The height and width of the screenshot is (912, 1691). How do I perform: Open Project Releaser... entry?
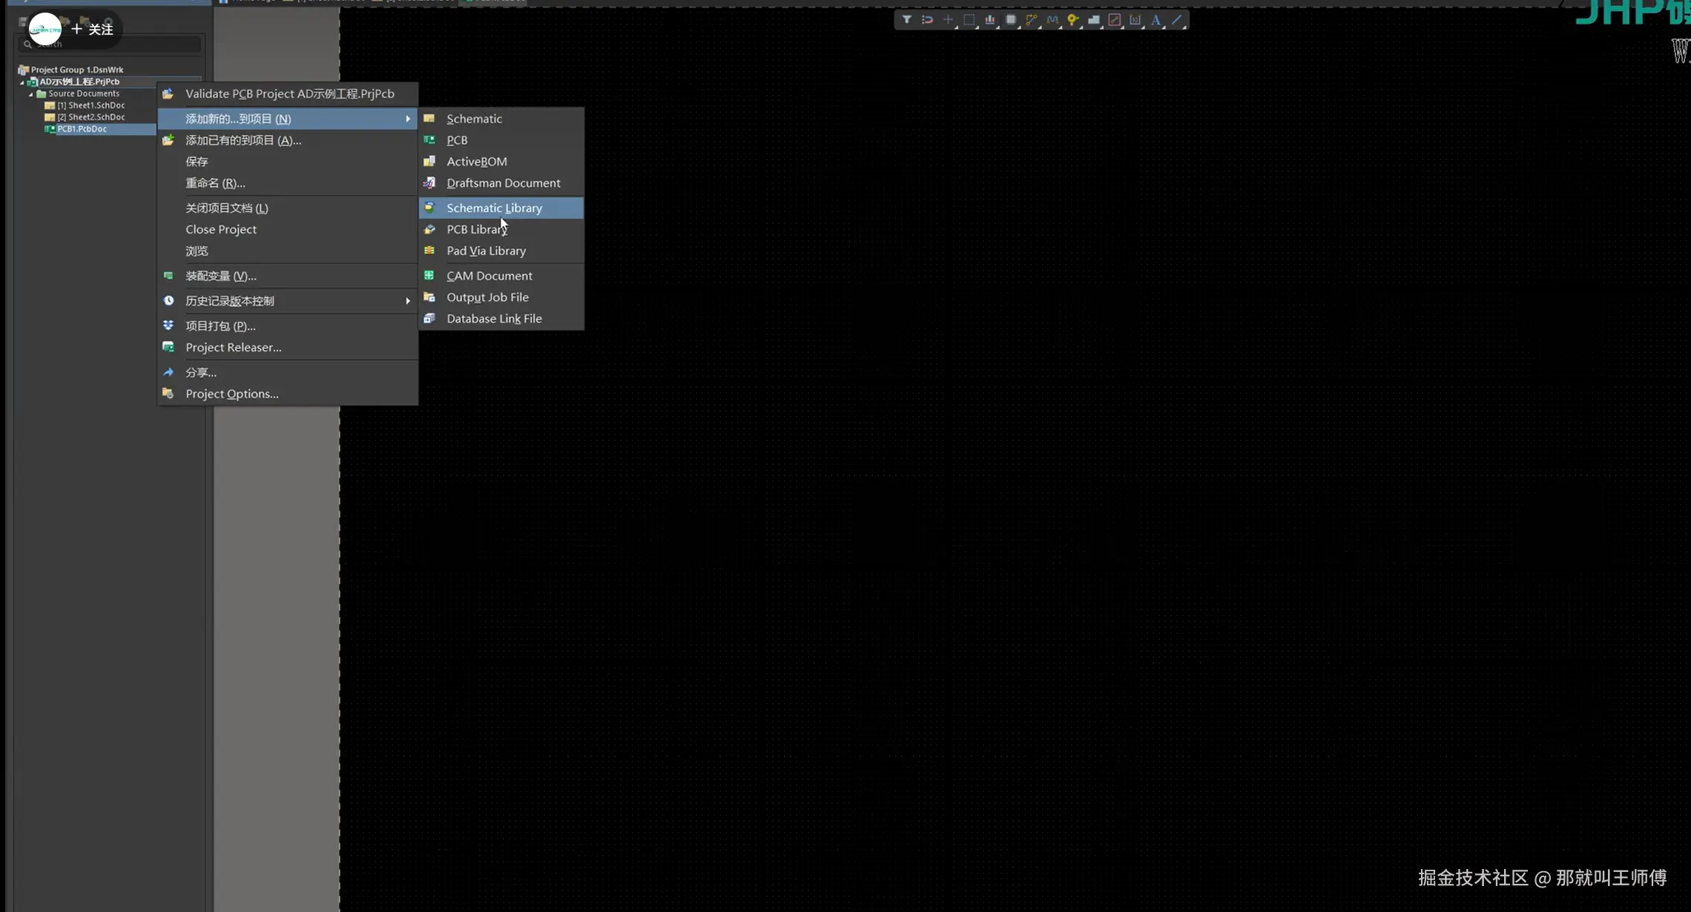(288, 348)
